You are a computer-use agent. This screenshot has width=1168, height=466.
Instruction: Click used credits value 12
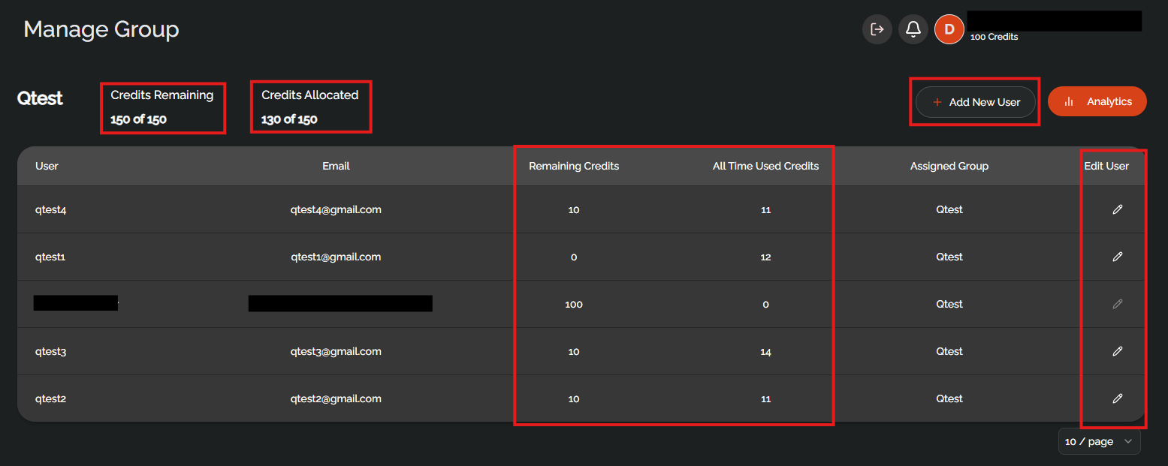pyautogui.click(x=765, y=257)
